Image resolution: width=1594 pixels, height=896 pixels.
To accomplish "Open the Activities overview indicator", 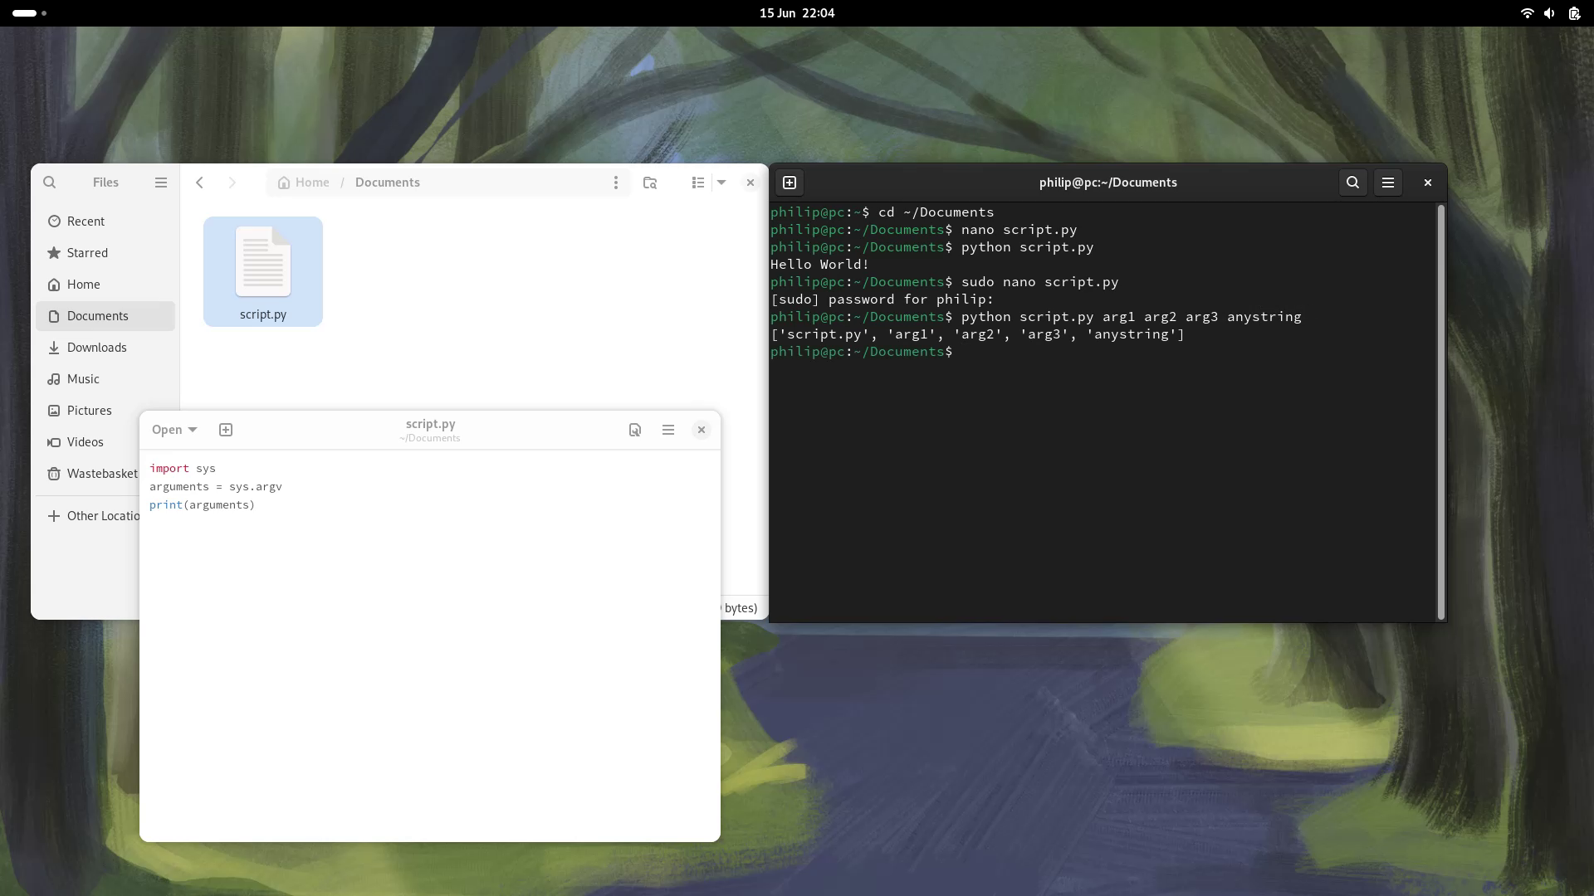I will tap(29, 13).
